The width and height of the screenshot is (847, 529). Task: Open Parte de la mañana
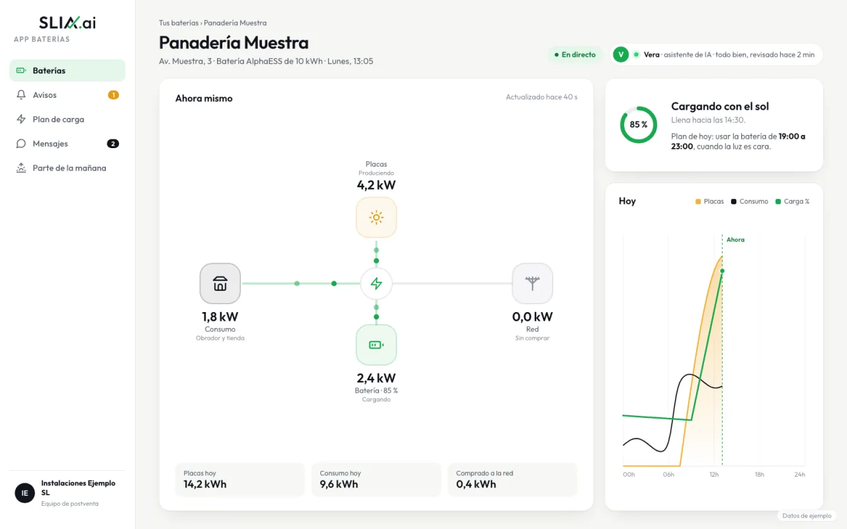(x=67, y=168)
